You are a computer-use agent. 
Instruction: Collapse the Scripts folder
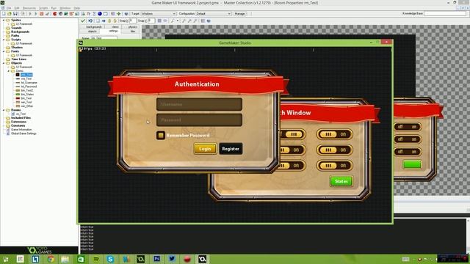click(x=4, y=40)
